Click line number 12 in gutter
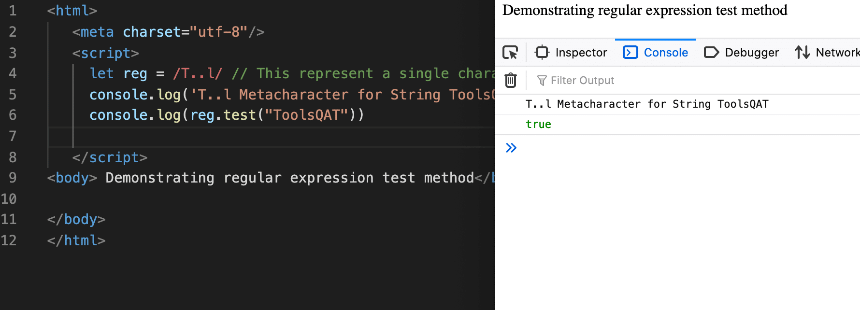Image resolution: width=860 pixels, height=310 pixels. coord(9,240)
